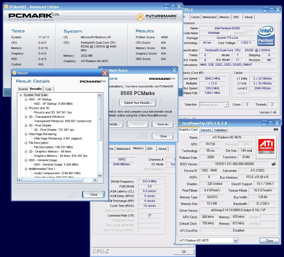Click the PCMark05 title bar icon
This screenshot has height=257, width=284.
click(x=6, y=7)
